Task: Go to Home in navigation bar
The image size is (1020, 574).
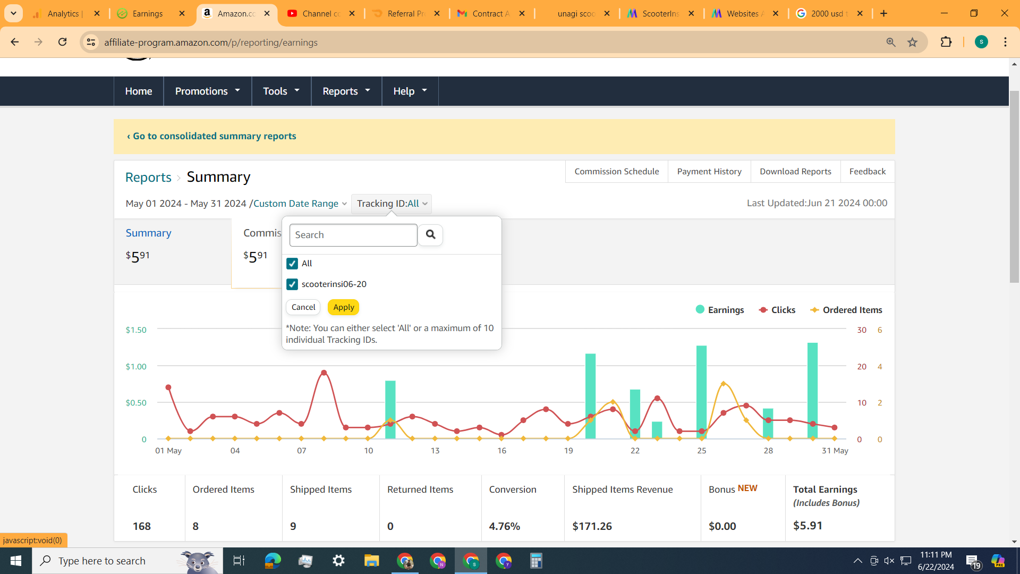Action: (139, 91)
